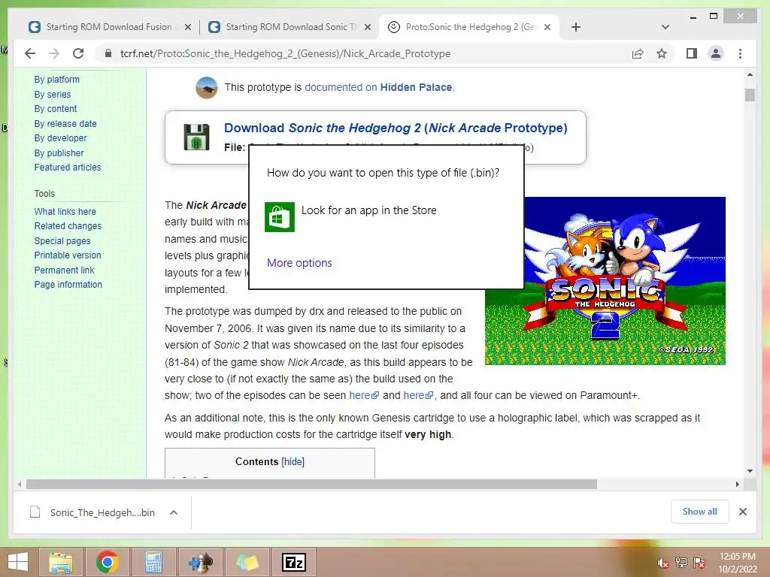The image size is (770, 577).
Task: Click the Permanent link entry
Action: tap(64, 270)
